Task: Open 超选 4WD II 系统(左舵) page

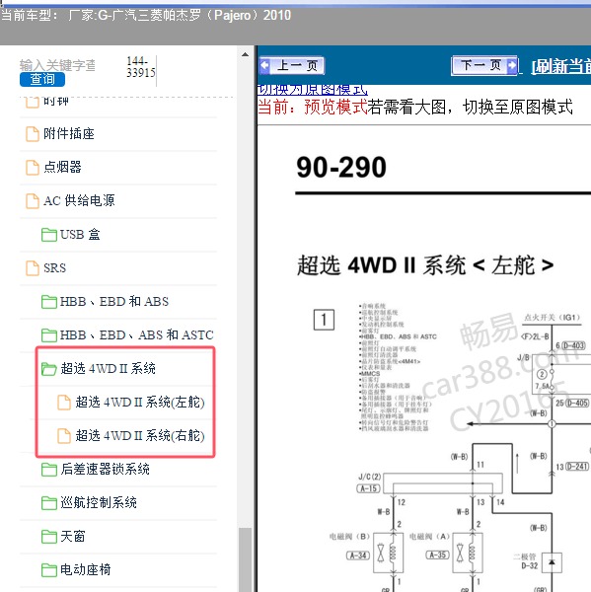Action: 140,403
